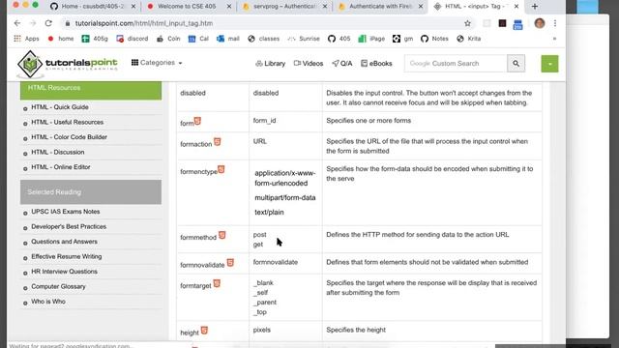Click the HTML Resources green header
This screenshot has width=619, height=348.
(91, 90)
